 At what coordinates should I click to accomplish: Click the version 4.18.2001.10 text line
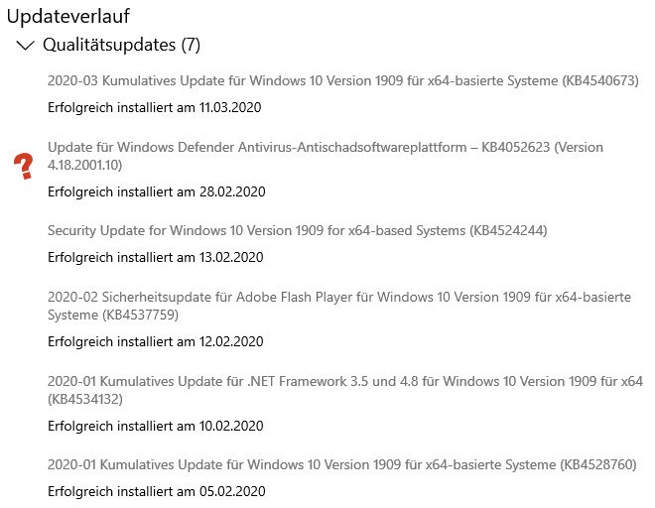pos(84,165)
